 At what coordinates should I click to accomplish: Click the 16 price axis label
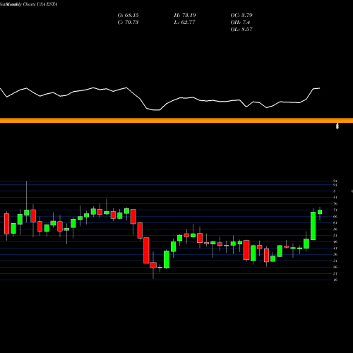pyautogui.click(x=335, y=280)
